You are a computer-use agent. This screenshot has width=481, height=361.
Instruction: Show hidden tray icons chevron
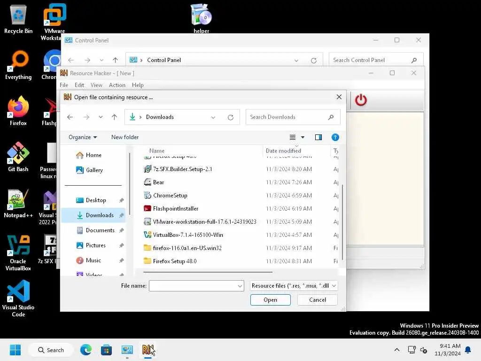click(396, 350)
